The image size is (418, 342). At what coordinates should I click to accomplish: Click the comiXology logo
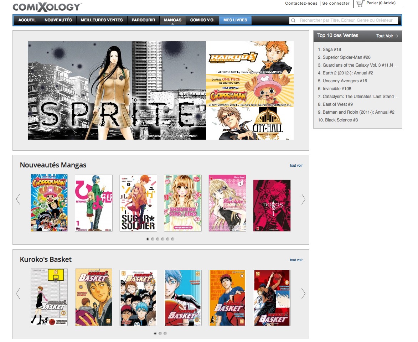[47, 7]
